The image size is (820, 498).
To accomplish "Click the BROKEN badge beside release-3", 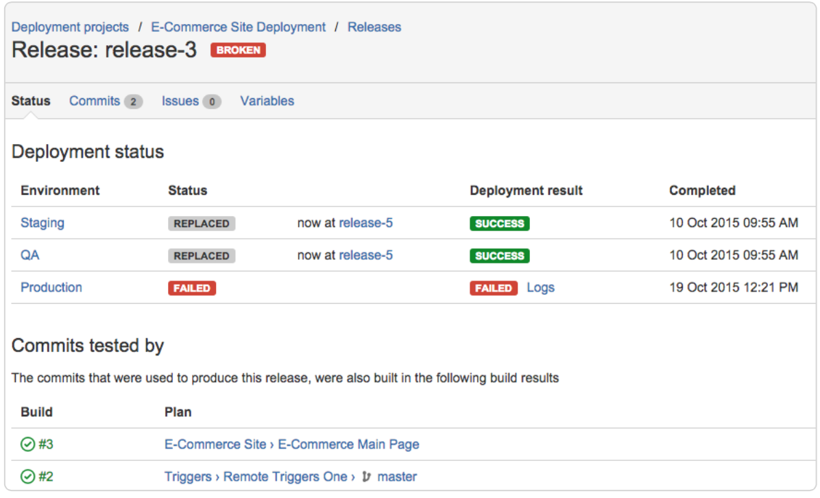I will (x=238, y=49).
